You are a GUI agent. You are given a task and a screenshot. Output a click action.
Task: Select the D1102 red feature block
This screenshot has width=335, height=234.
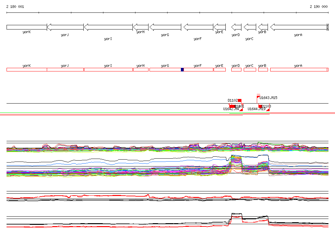[x=240, y=100]
